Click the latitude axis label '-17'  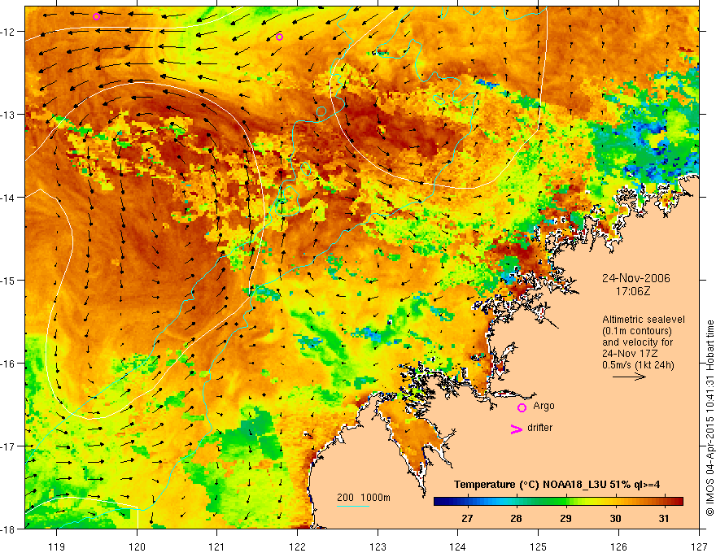pos(8,446)
